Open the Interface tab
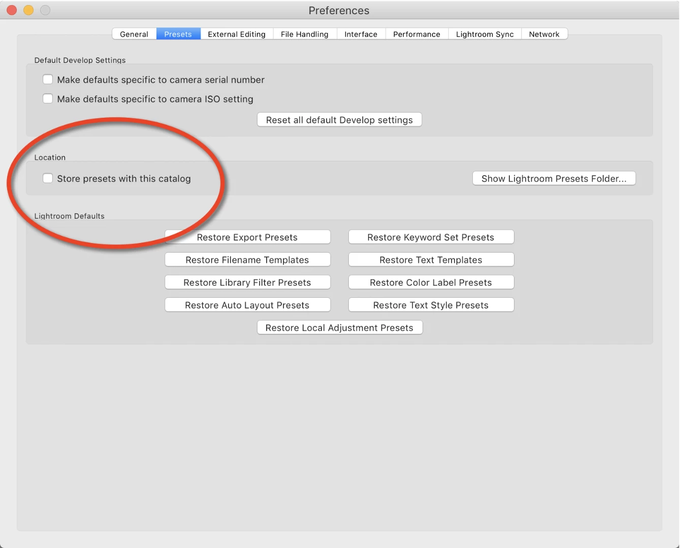Viewport: 680px width, 548px height. click(361, 34)
